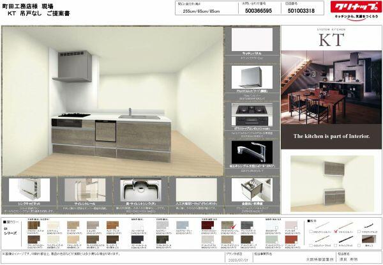Uncheck the red-checked beige door color

pyautogui.click(x=233, y=227)
